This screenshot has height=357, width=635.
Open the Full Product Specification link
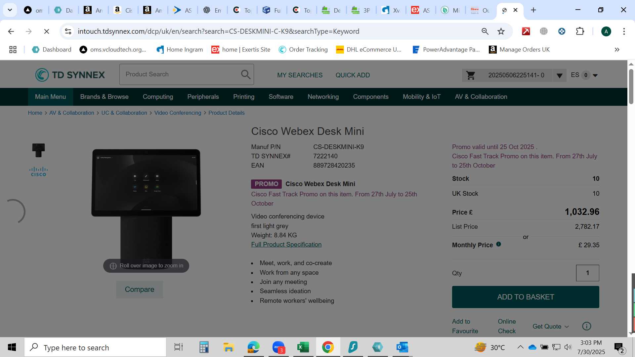click(x=286, y=245)
